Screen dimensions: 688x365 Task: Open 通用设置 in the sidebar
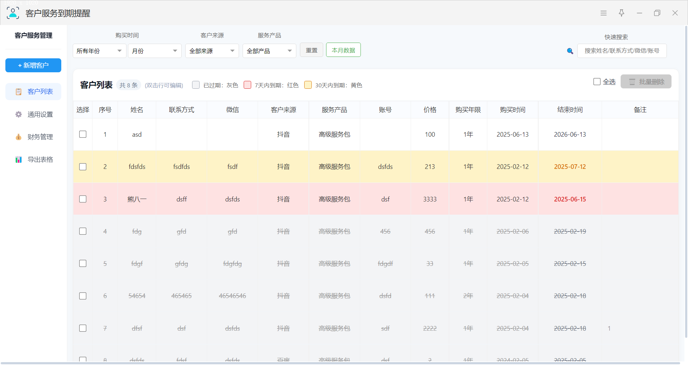[33, 114]
